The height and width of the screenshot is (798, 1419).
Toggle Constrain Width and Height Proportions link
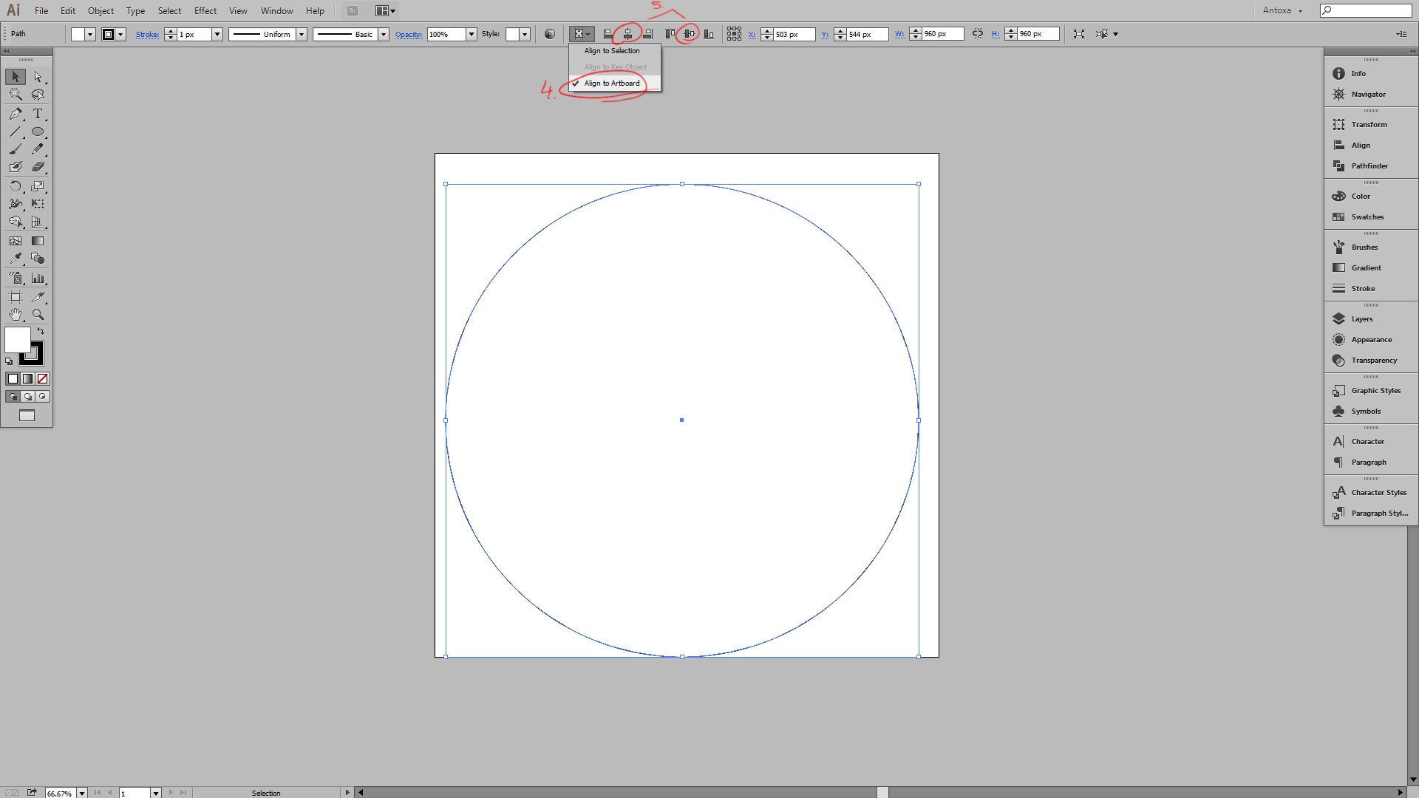(x=978, y=34)
